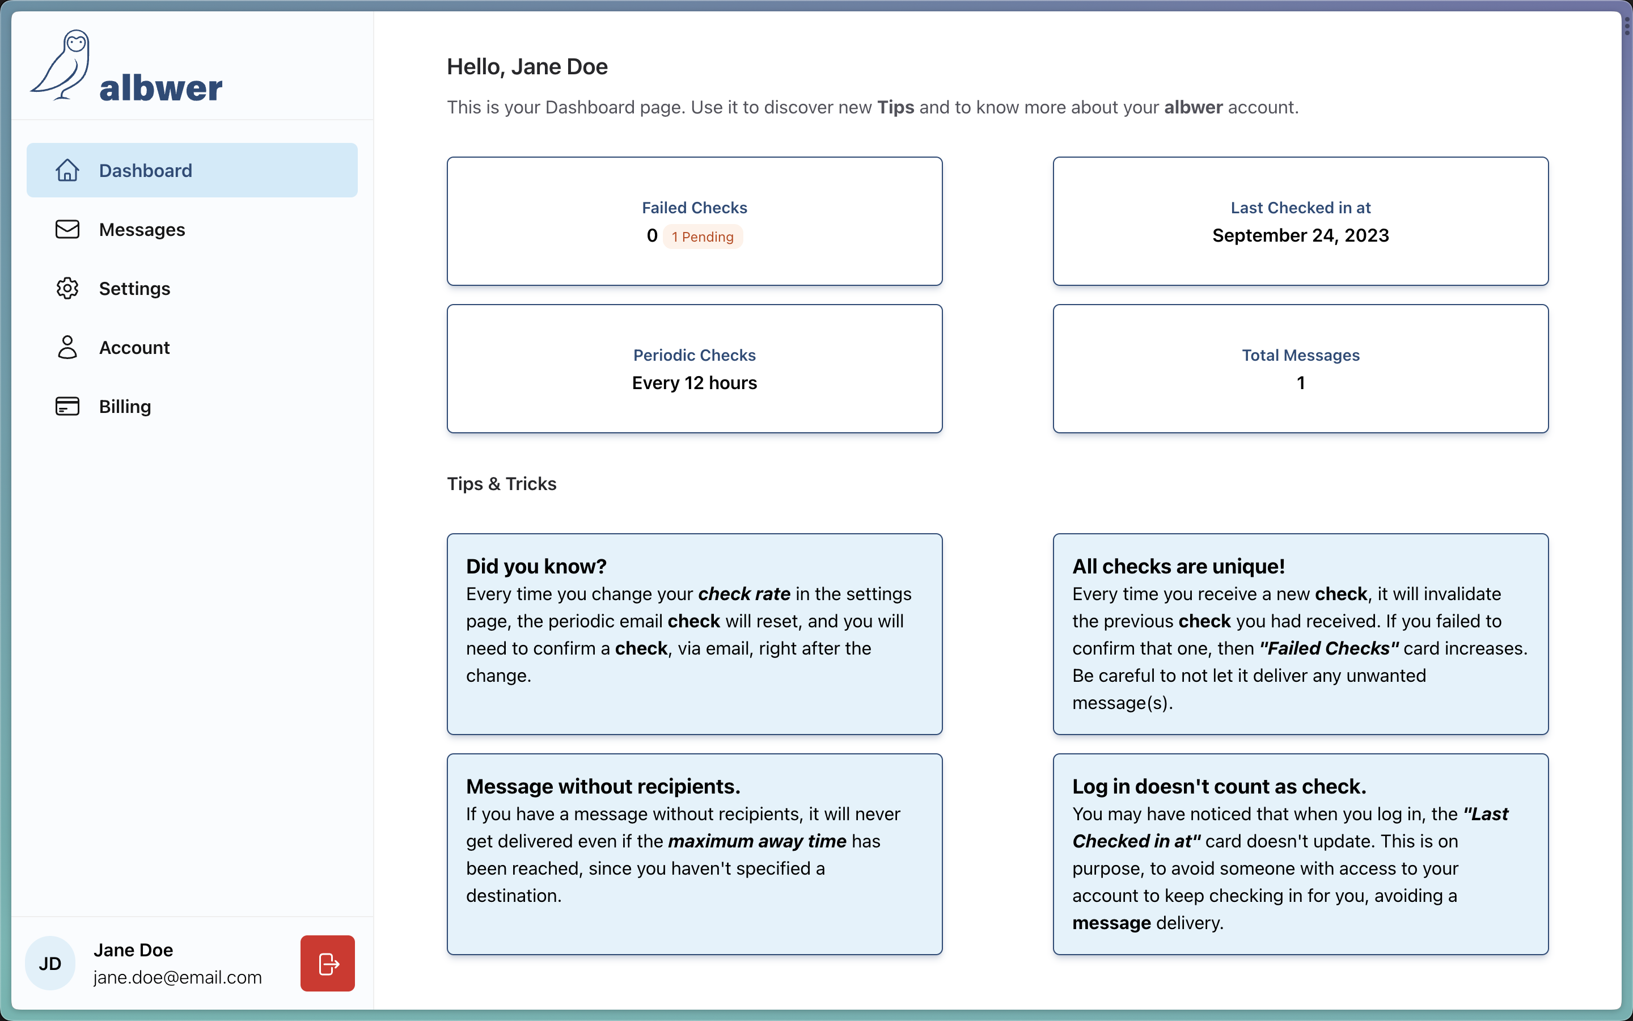Image resolution: width=1633 pixels, height=1021 pixels.
Task: Click the Messages envelope icon
Action: click(x=67, y=230)
